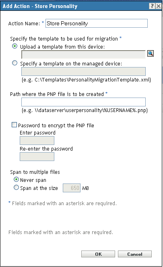Click the browse magnifier icon for template upload

(151, 53)
